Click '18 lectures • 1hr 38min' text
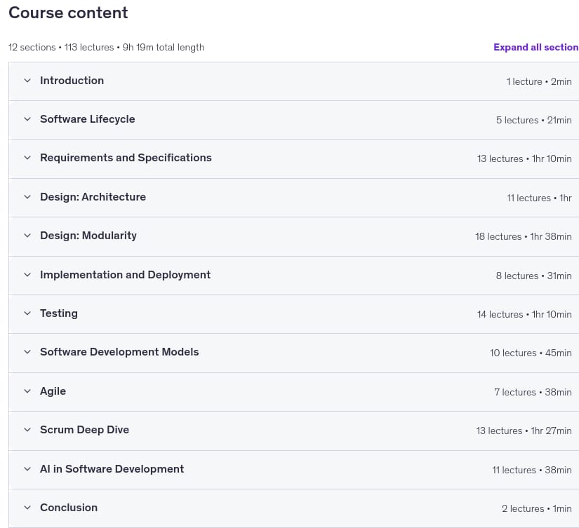579x528 pixels. pos(524,236)
